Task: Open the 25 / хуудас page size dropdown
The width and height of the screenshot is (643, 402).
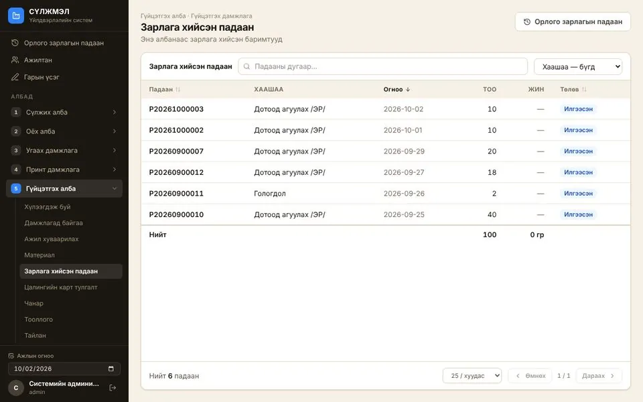Action: pos(472,376)
